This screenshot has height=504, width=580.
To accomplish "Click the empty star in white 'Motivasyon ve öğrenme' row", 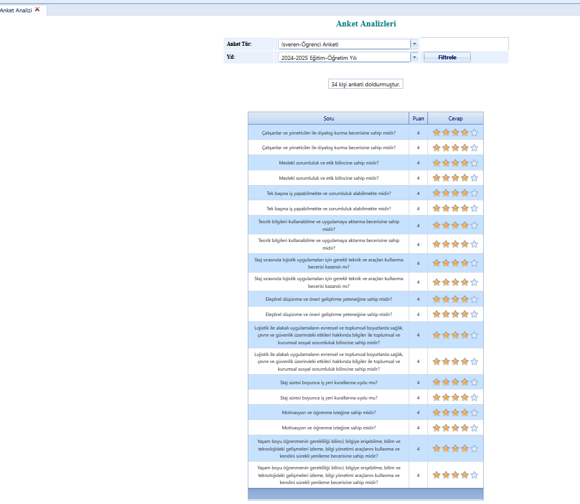I will [x=474, y=428].
